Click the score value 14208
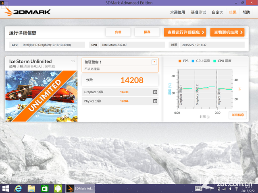The width and height of the screenshot is (258, 193). click(x=132, y=80)
